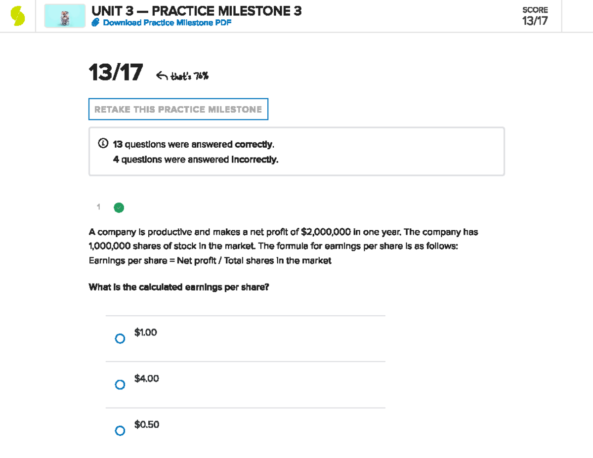Click the coin jar course thumbnail

[65, 16]
